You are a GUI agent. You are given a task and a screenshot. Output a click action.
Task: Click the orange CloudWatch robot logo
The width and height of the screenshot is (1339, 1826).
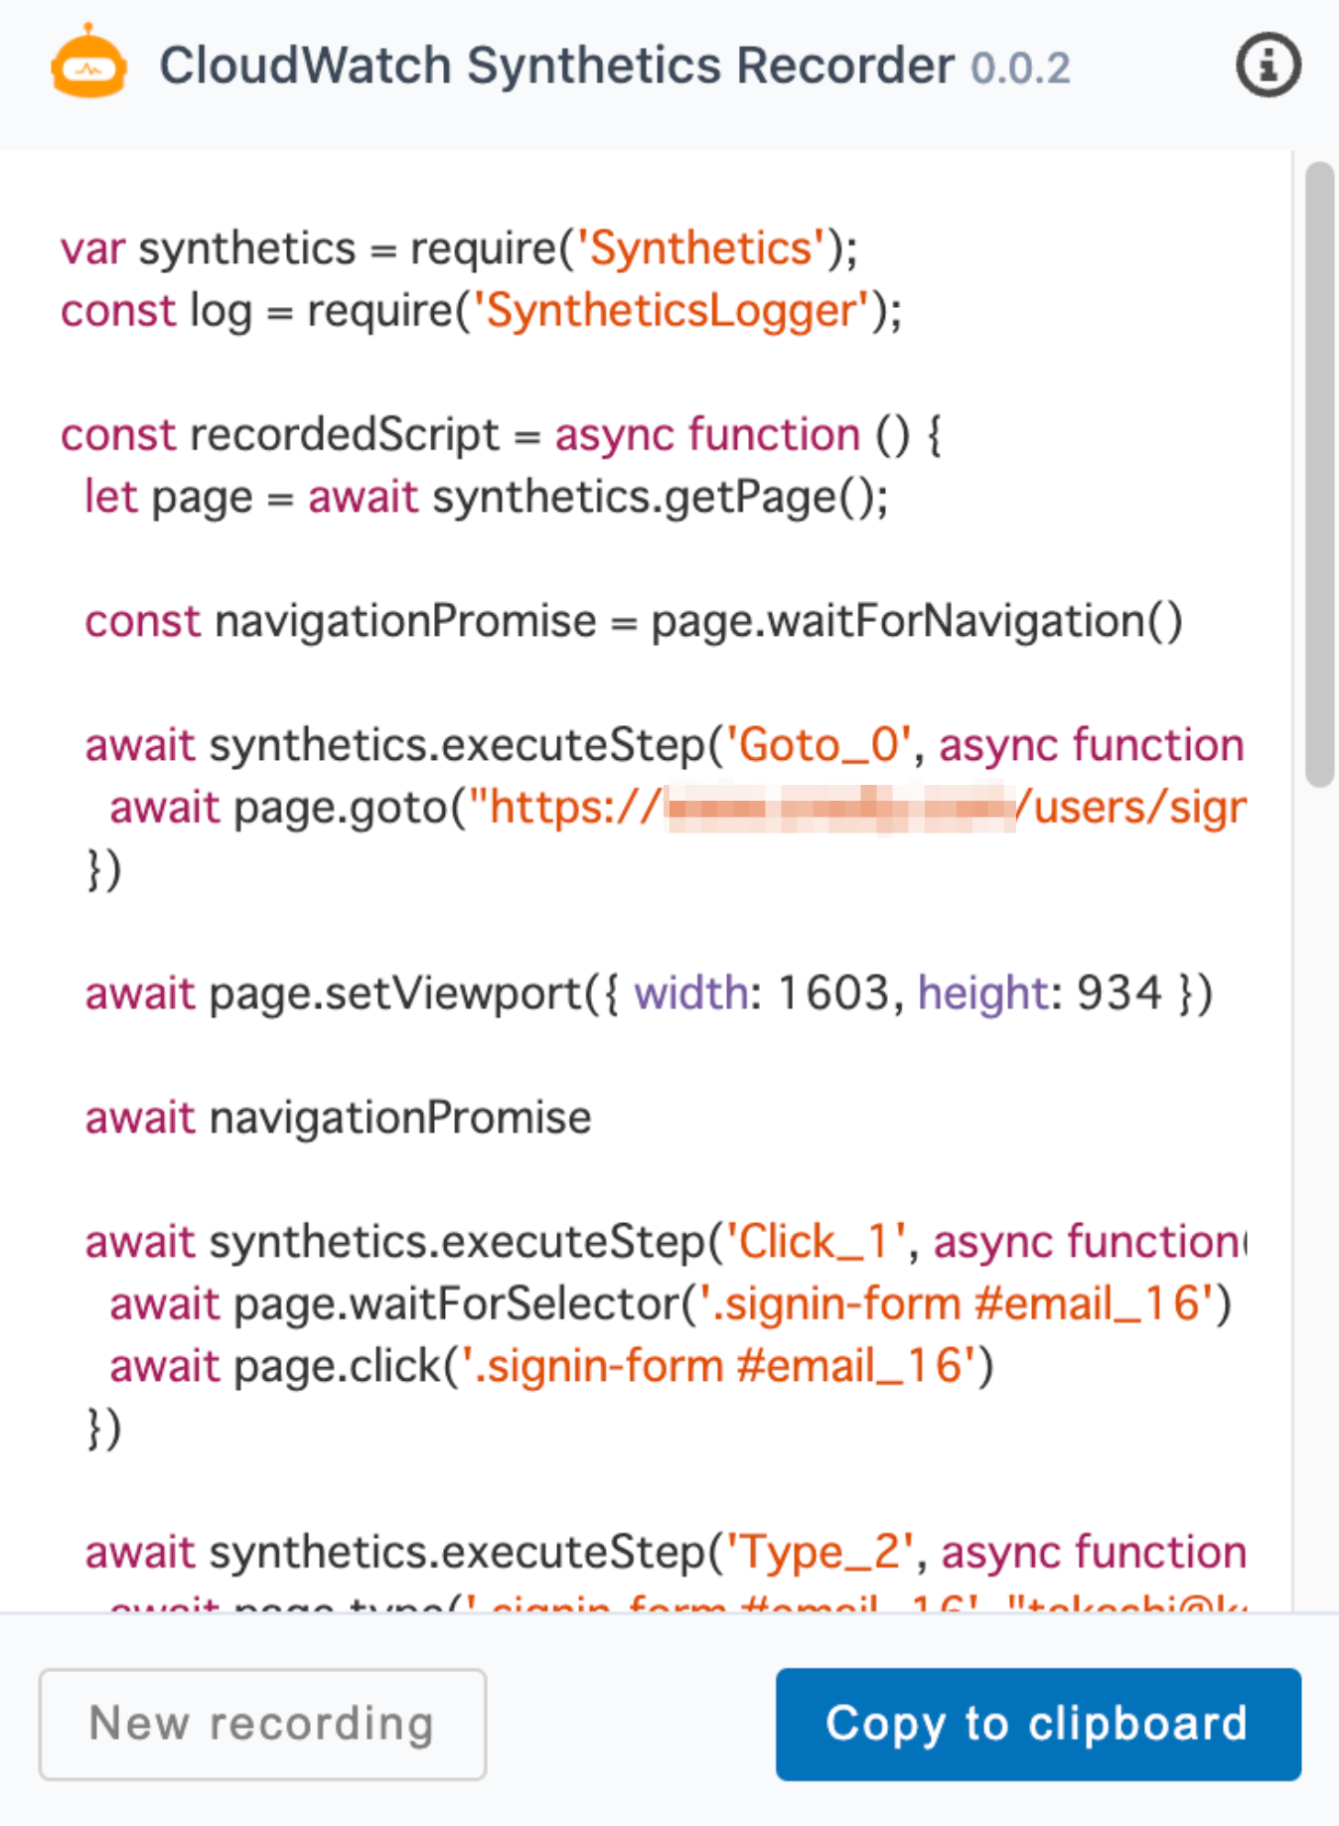coord(89,62)
